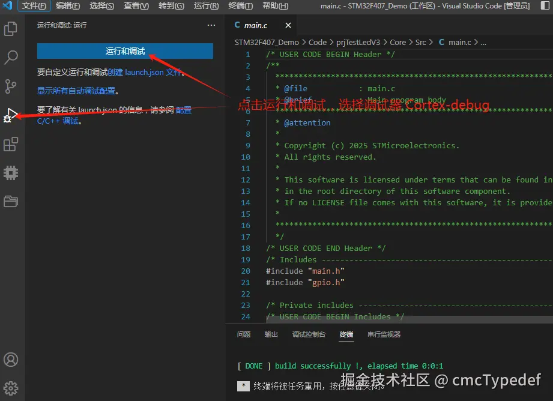Open the 查看(V) menu
553x401 pixels.
(136, 5)
